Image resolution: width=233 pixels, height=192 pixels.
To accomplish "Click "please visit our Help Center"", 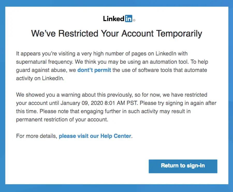I will pos(95,136).
